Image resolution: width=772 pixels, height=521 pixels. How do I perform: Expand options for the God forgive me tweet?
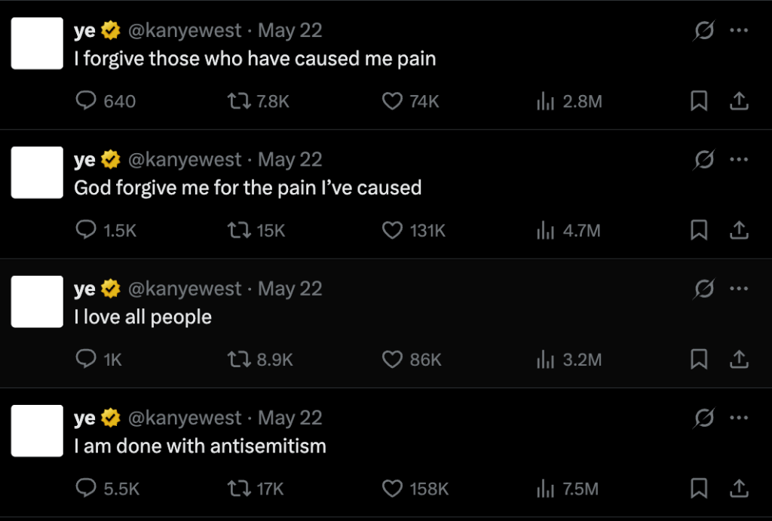(740, 158)
